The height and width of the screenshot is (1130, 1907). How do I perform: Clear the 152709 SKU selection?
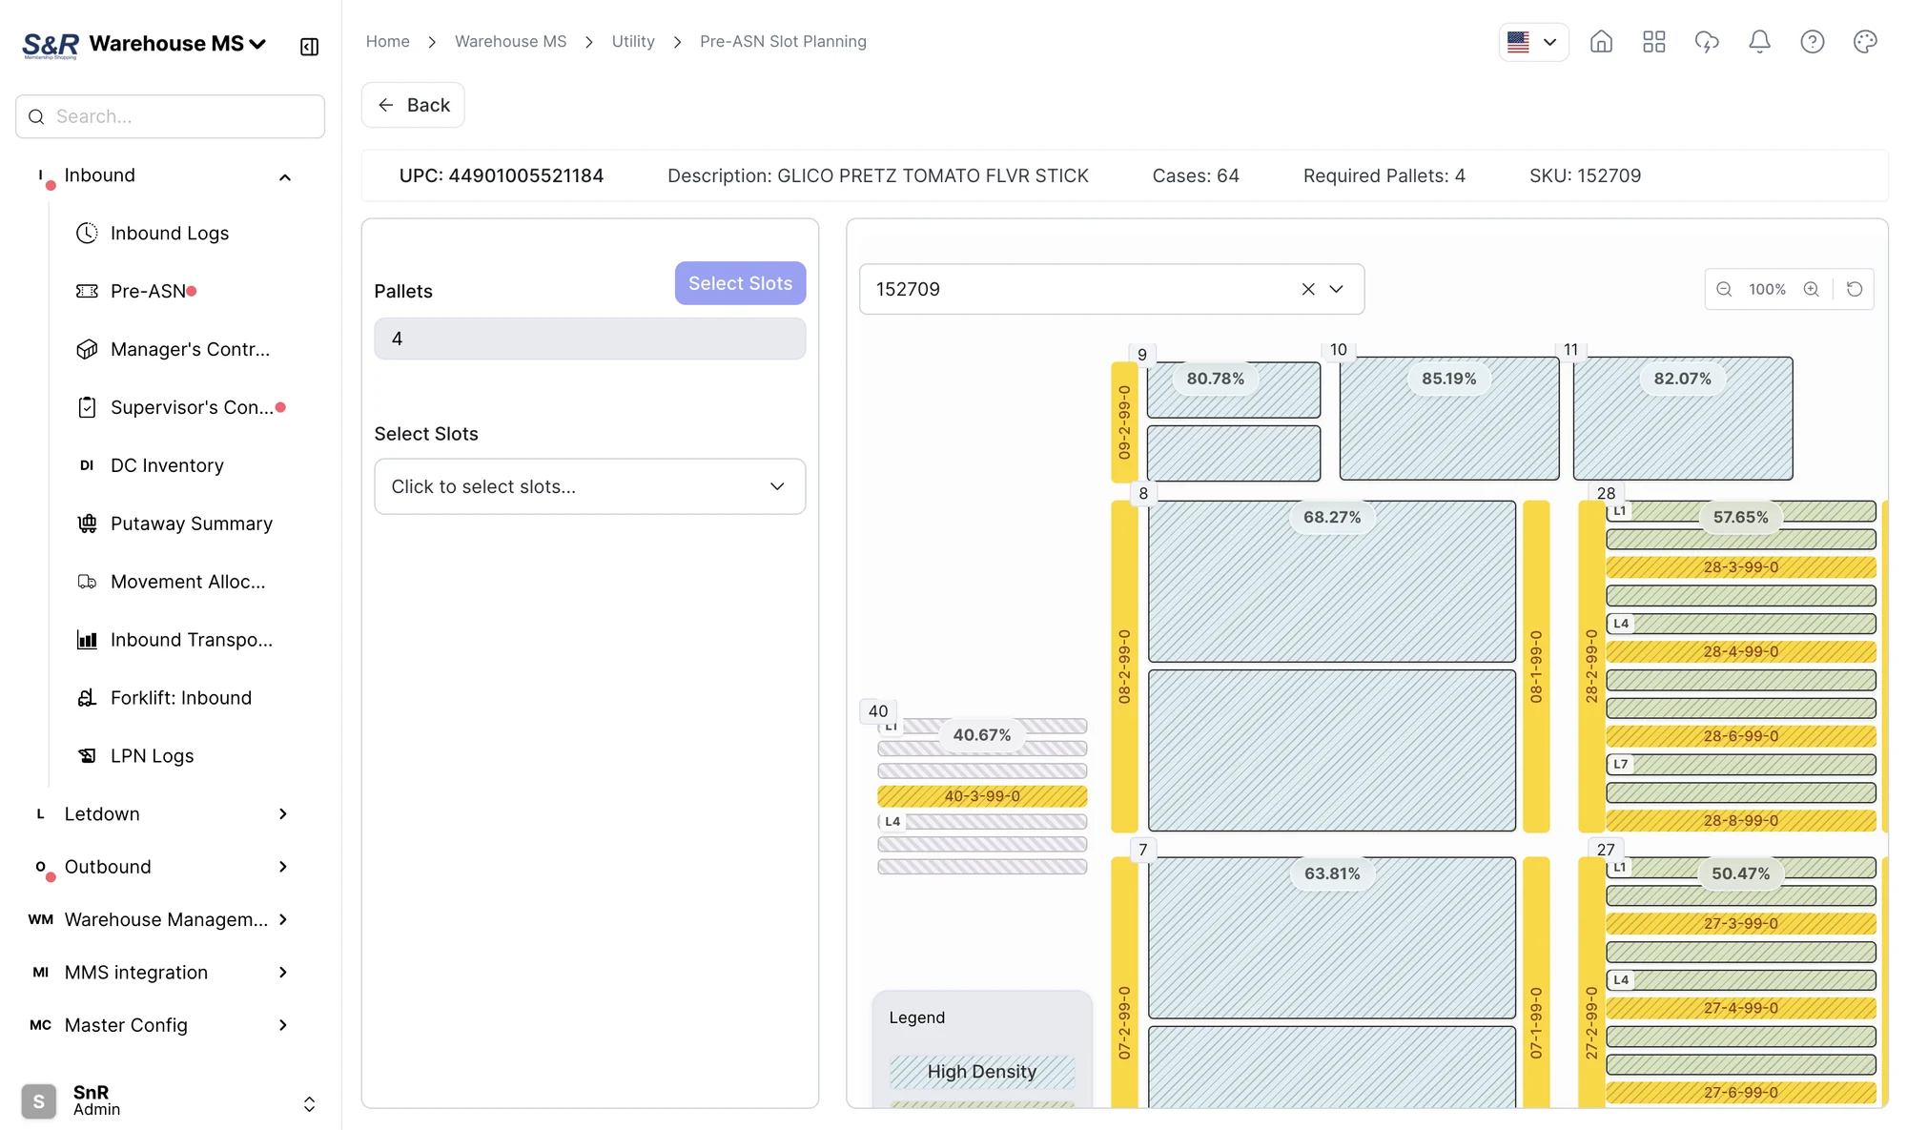click(1308, 289)
